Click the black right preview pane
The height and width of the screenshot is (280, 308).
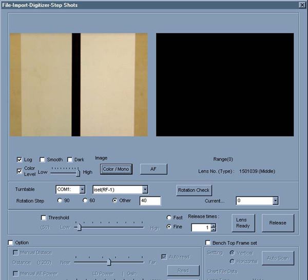click(225, 85)
